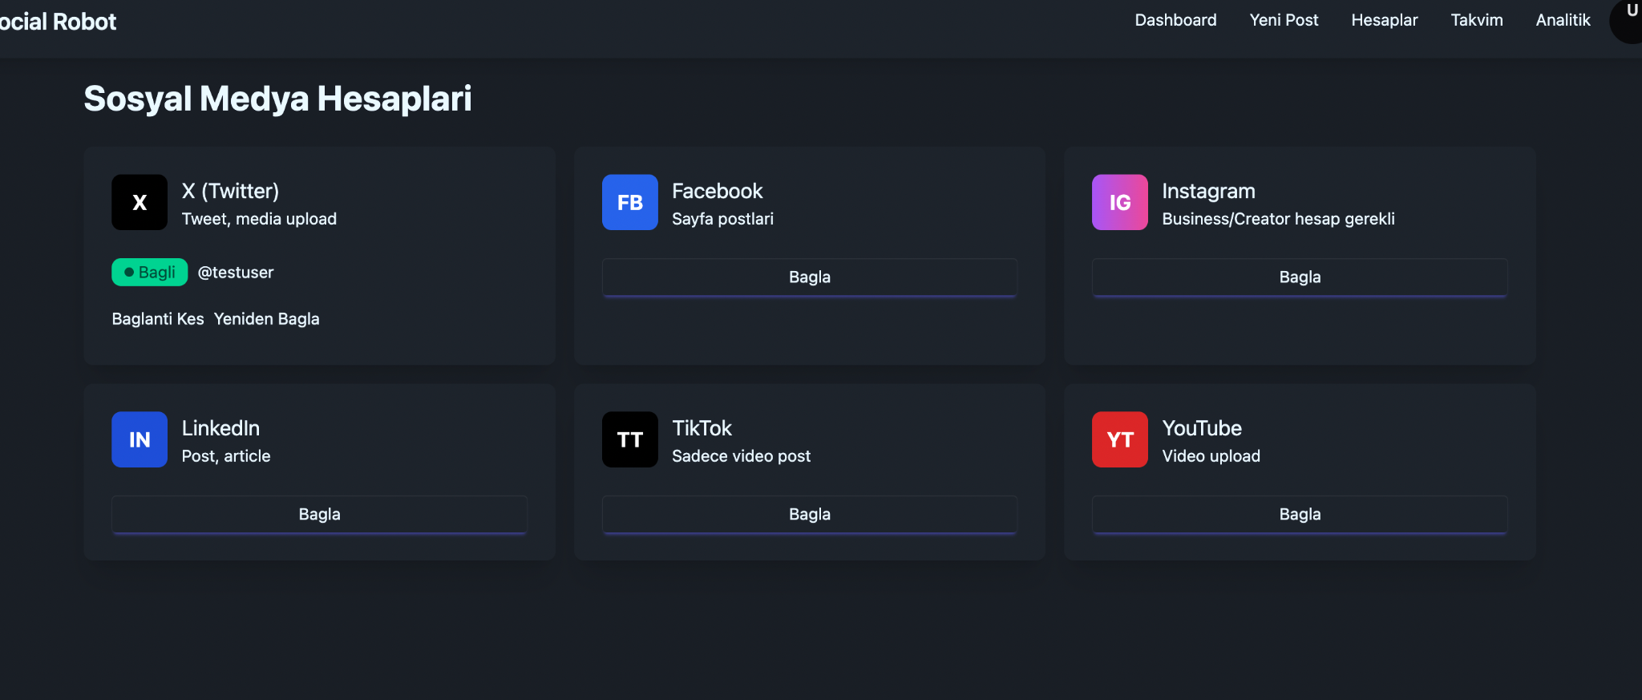
Task: Open the Dashboard nav item
Action: click(x=1175, y=20)
